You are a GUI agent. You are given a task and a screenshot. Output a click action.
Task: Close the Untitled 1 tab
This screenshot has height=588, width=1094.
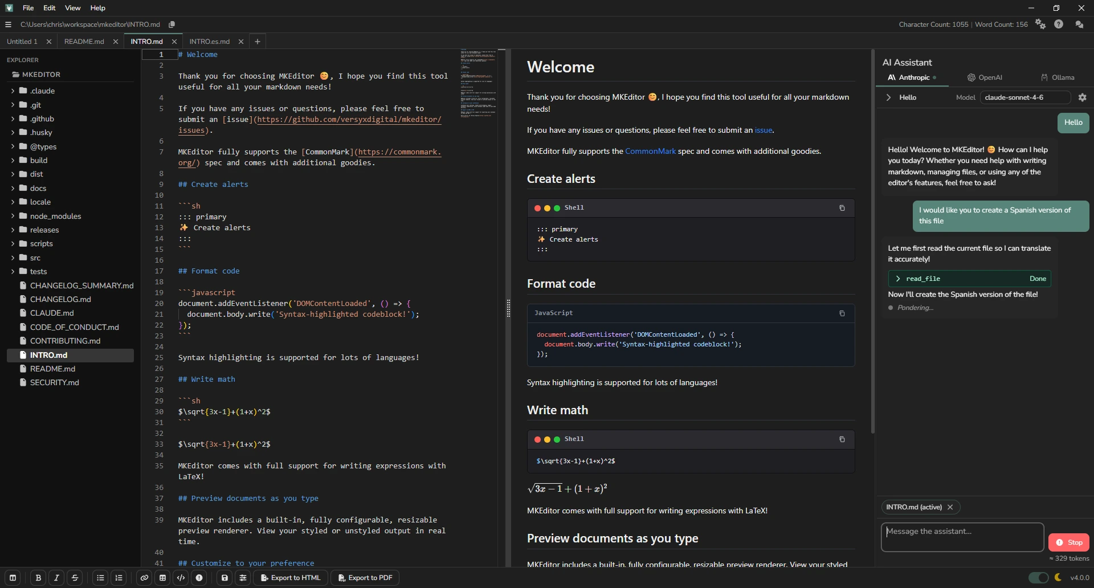[49, 42]
